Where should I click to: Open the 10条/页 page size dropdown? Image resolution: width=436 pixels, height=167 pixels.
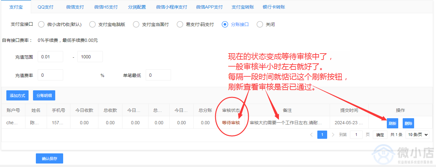[417, 135]
